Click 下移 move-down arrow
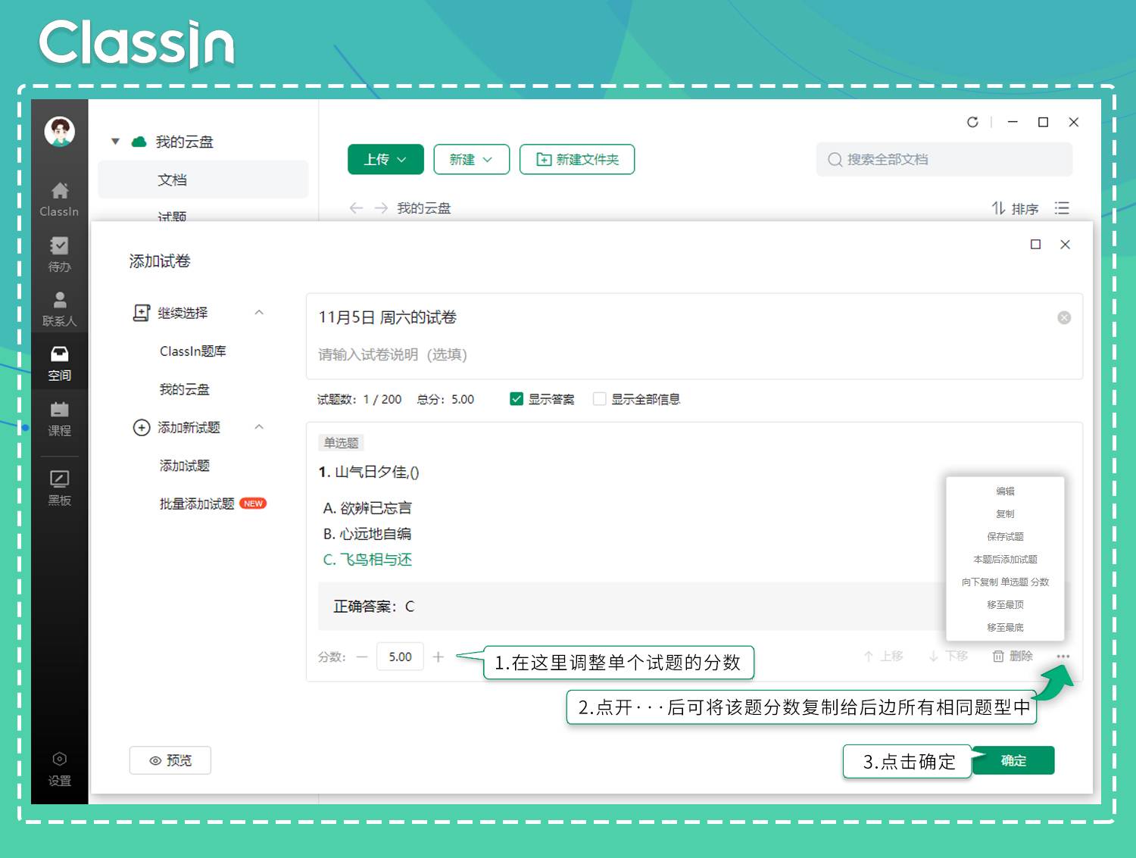The height and width of the screenshot is (858, 1136). click(x=933, y=657)
